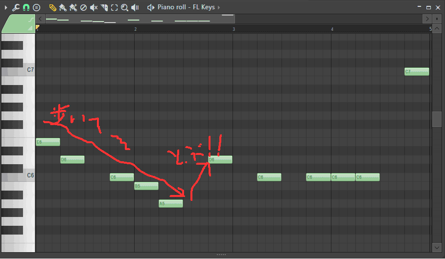Select the C6 note just before B5

click(x=122, y=177)
